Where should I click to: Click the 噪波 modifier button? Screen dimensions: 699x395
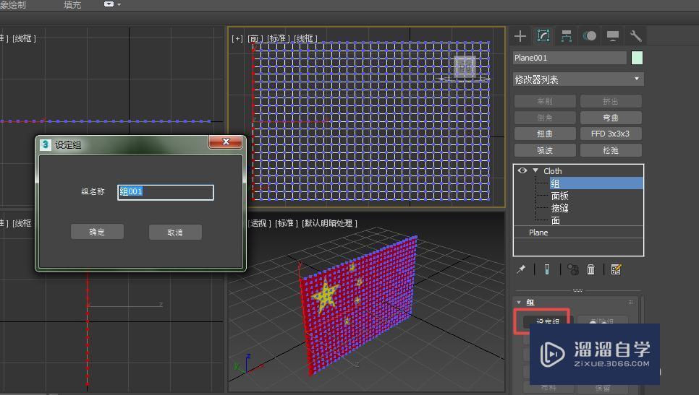click(x=545, y=150)
